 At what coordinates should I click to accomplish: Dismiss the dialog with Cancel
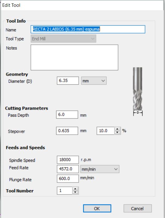138,208
